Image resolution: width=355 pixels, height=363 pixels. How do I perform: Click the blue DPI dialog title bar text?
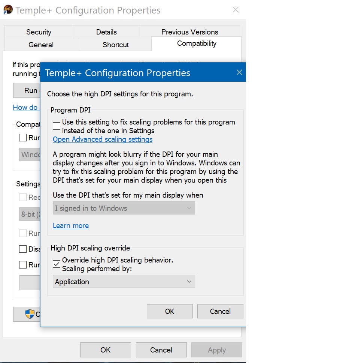click(118, 73)
